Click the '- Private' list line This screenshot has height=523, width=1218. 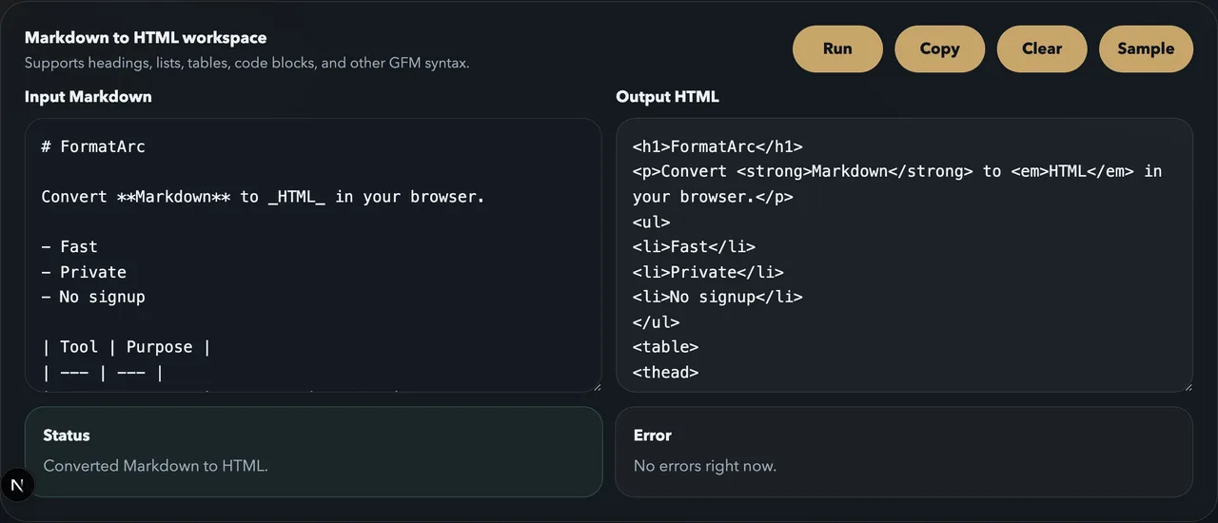(84, 272)
